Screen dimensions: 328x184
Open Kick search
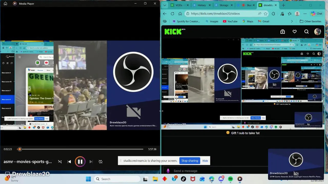click(306, 32)
